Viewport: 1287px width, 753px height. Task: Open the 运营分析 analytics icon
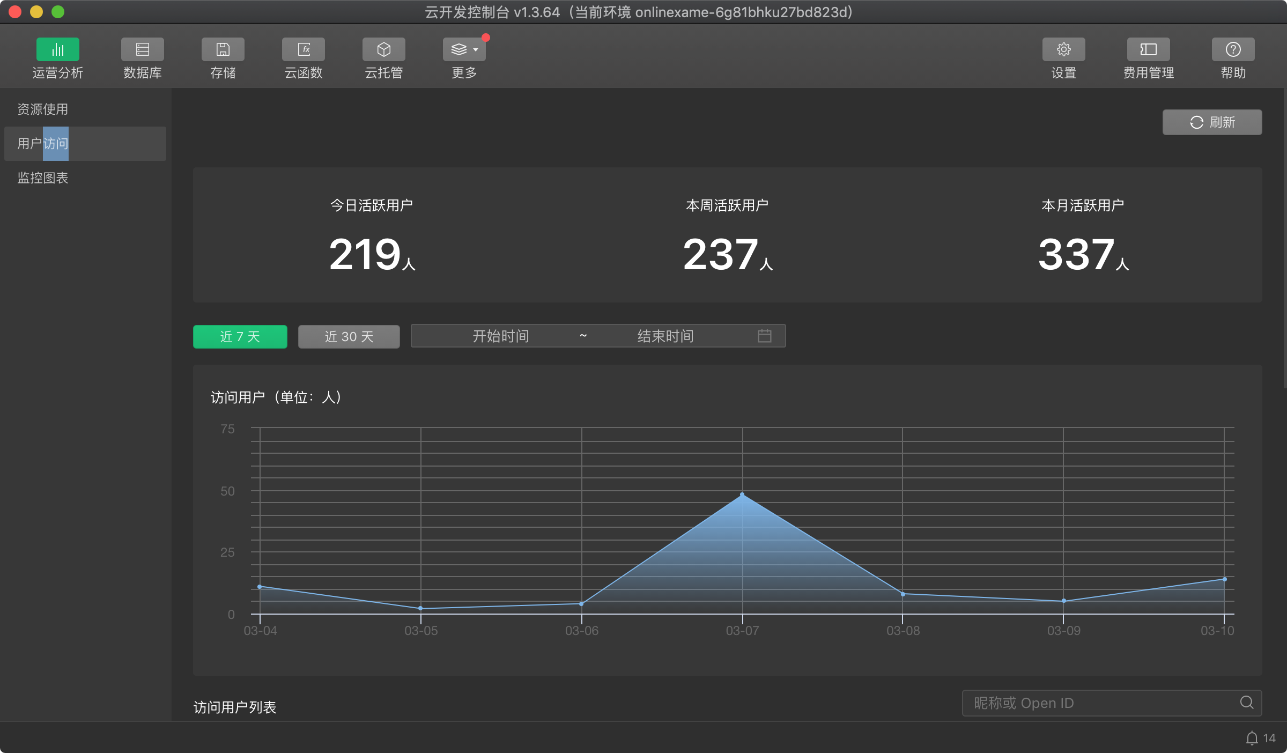(57, 50)
